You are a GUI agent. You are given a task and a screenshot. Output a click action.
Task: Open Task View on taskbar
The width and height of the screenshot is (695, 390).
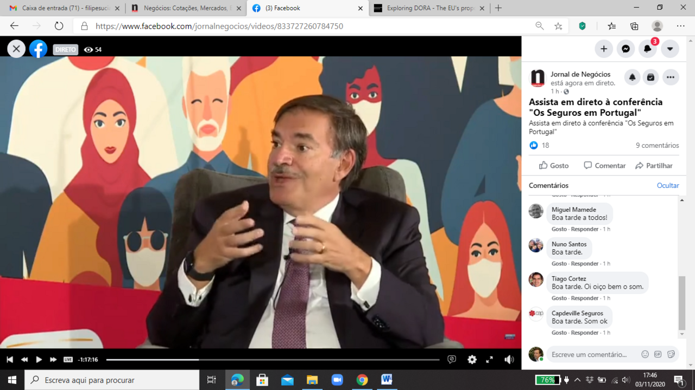(212, 380)
